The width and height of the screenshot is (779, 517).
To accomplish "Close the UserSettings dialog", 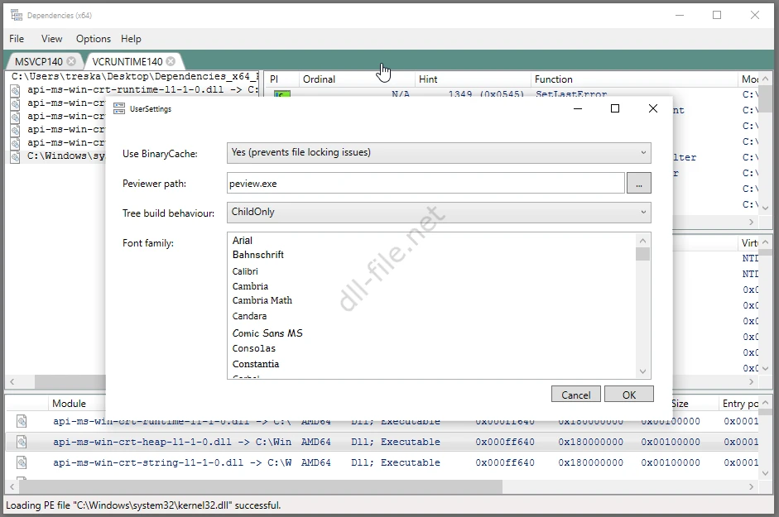I will (x=653, y=108).
